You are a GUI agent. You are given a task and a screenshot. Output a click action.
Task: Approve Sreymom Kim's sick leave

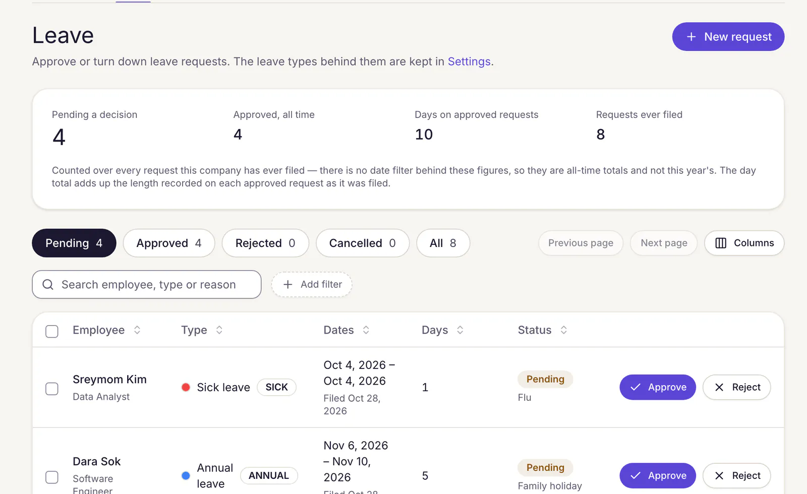pos(658,387)
